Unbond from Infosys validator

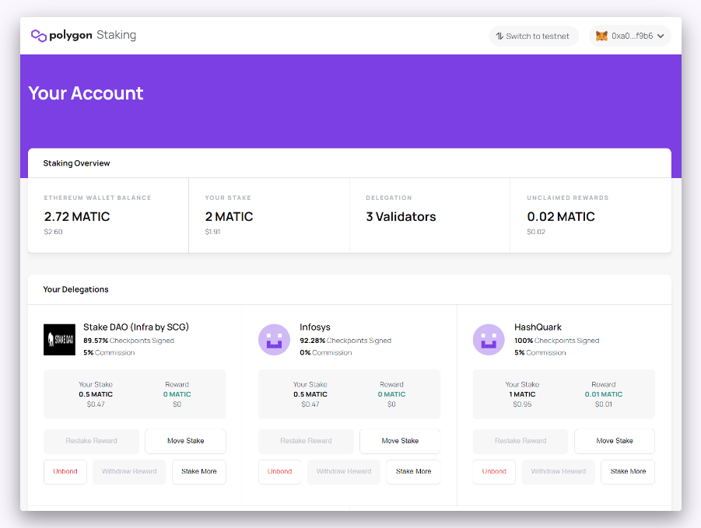pyautogui.click(x=280, y=472)
